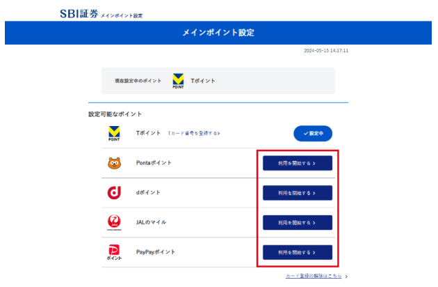
Task: Click the 設定中 button for Tポイント
Action: coord(313,134)
